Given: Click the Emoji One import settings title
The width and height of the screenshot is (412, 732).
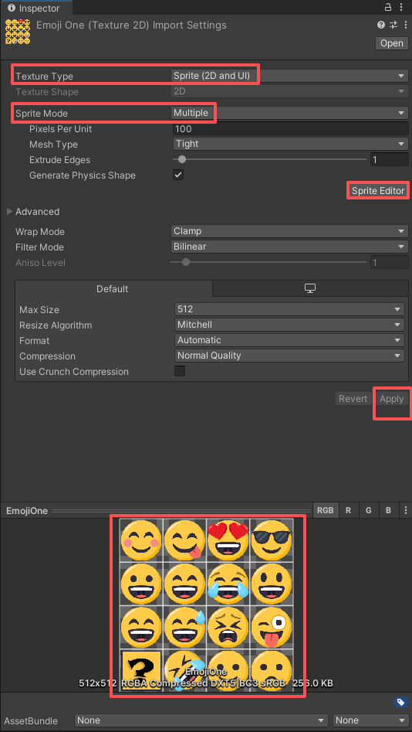Looking at the screenshot, I should 131,26.
